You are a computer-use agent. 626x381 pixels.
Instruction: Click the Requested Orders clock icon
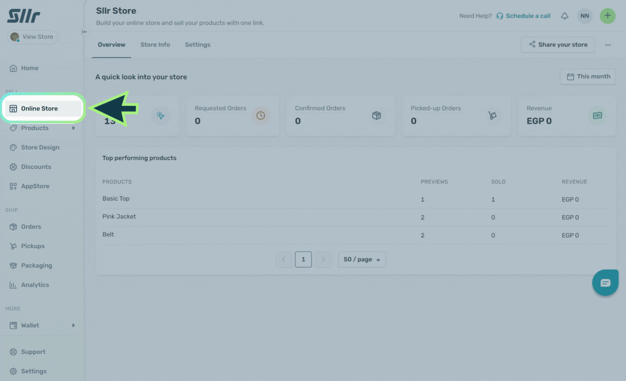(261, 115)
